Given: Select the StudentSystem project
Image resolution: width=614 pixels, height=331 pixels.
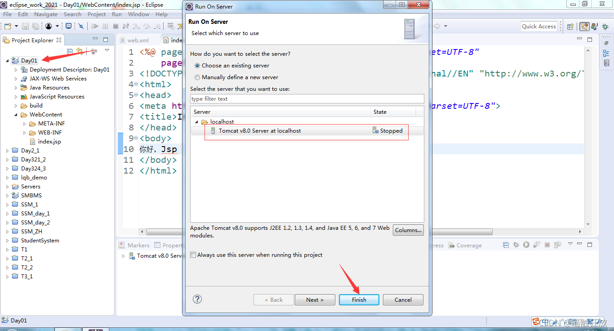Looking at the screenshot, I should point(36,241).
